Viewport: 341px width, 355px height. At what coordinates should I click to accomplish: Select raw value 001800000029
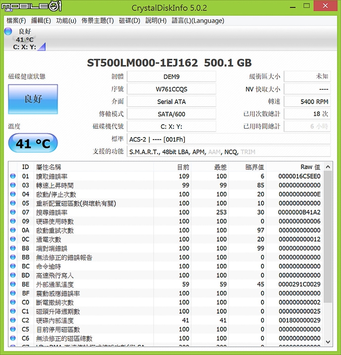(x=299, y=320)
